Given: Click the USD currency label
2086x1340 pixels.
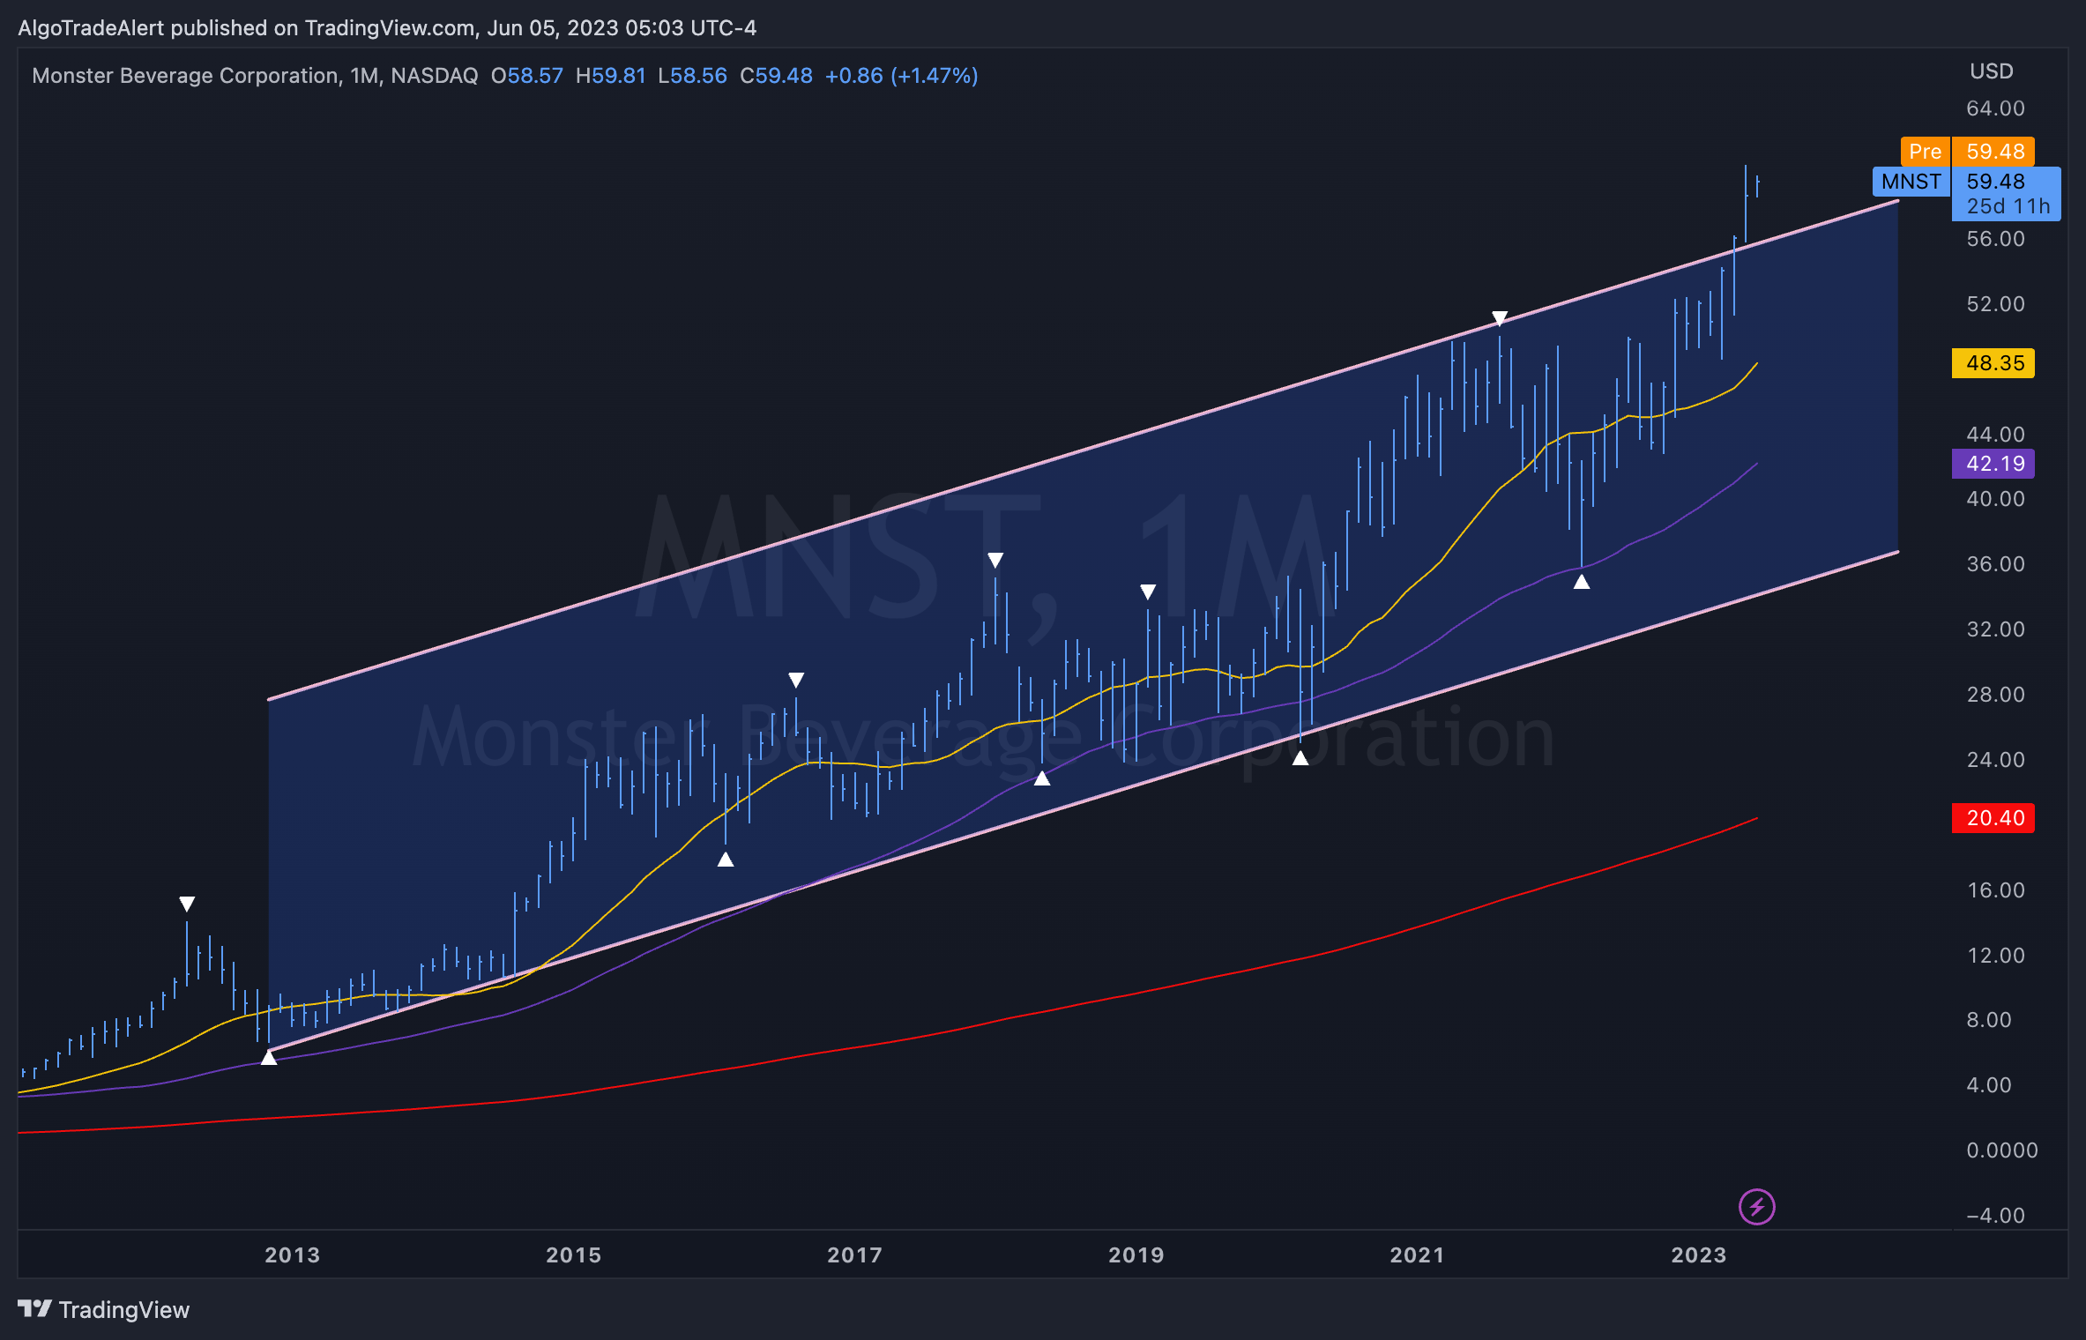Looking at the screenshot, I should coord(1992,71).
